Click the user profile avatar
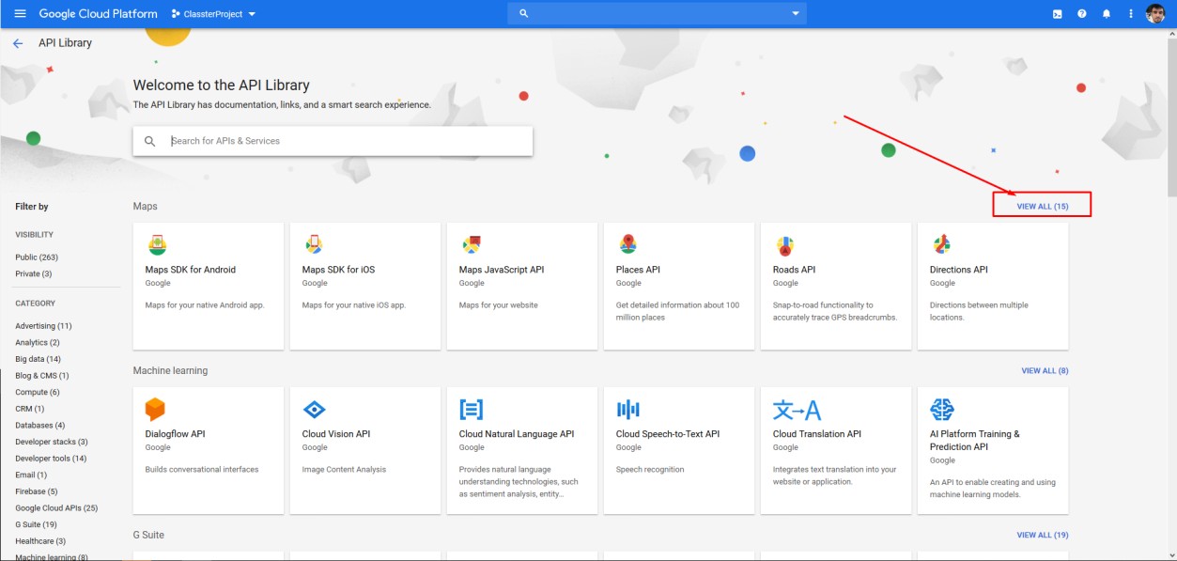1177x561 pixels. 1155,14
